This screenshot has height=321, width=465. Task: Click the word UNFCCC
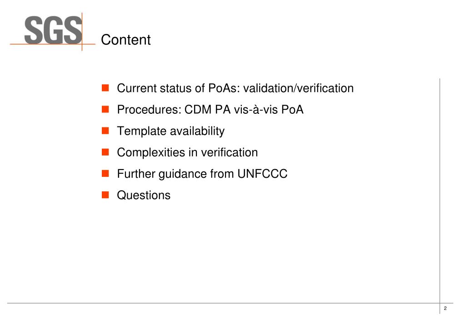(262, 174)
